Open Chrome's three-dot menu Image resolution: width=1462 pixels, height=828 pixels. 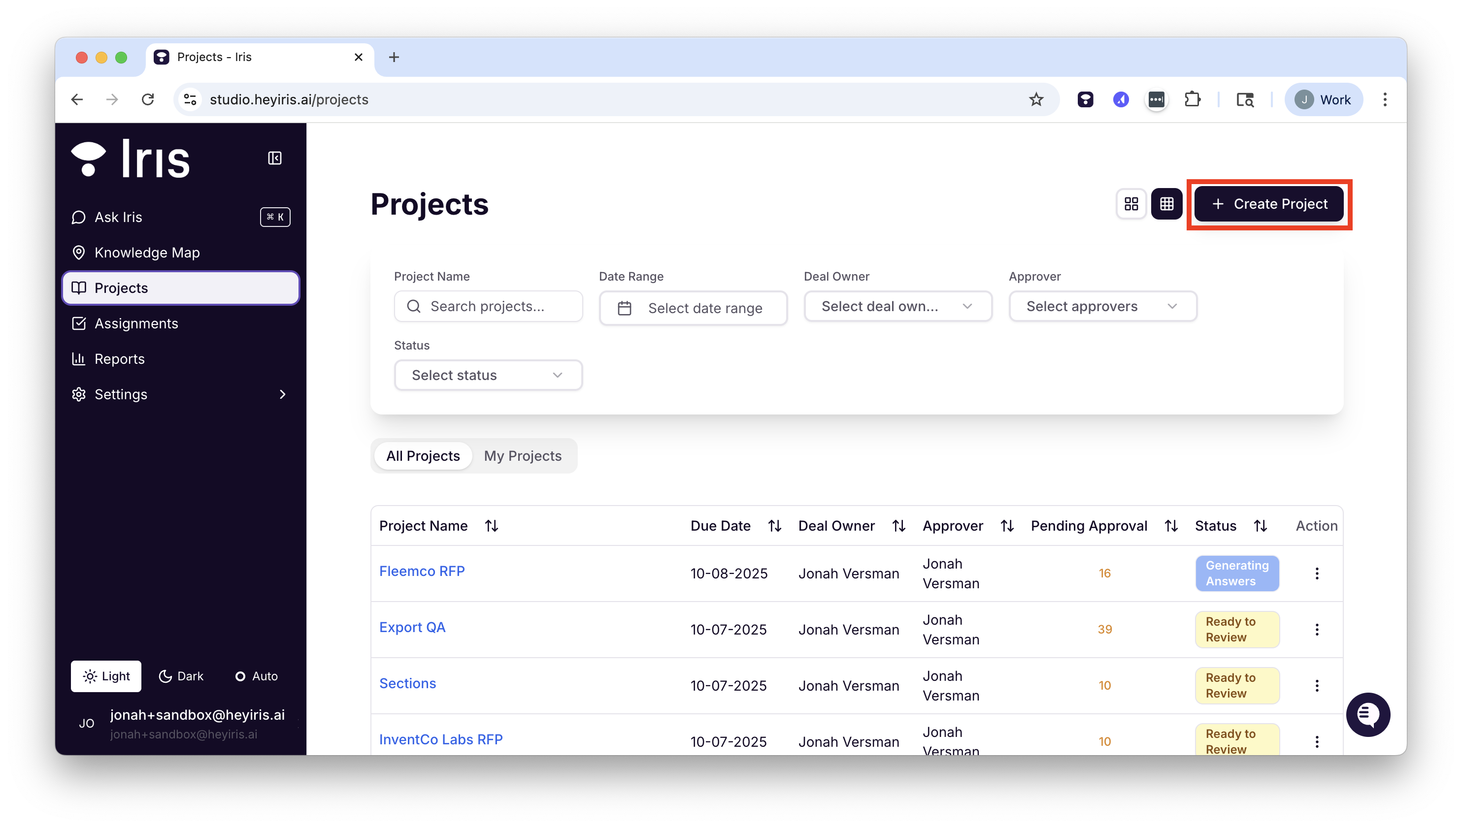[1385, 99]
